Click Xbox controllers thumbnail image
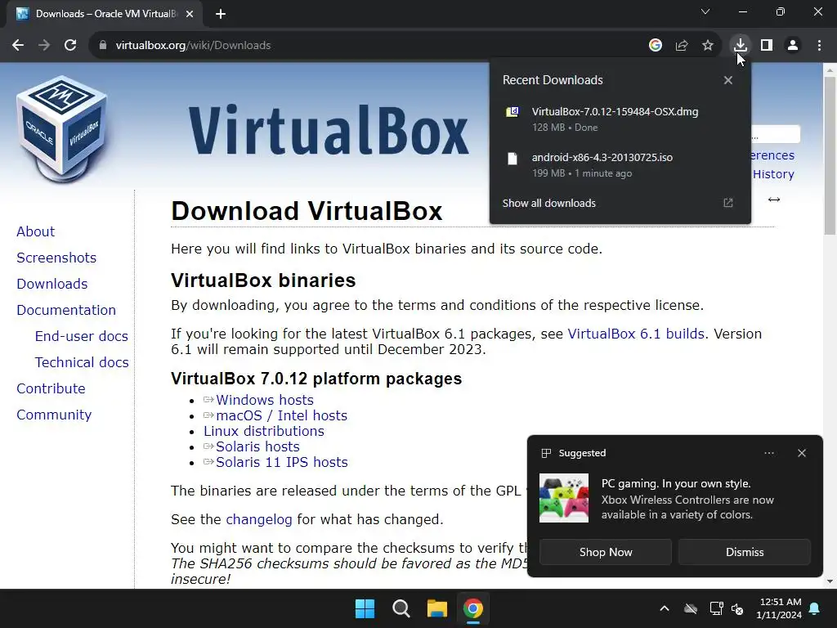This screenshot has width=837, height=628. (x=564, y=498)
